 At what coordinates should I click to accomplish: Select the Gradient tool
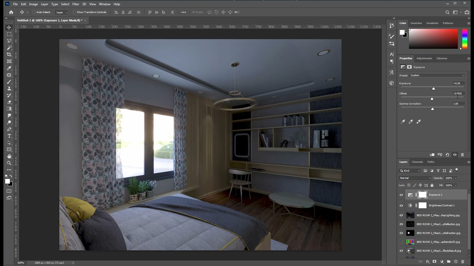coord(9,109)
